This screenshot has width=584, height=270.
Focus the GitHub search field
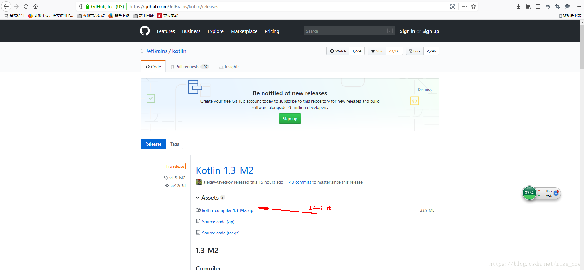[x=349, y=31]
